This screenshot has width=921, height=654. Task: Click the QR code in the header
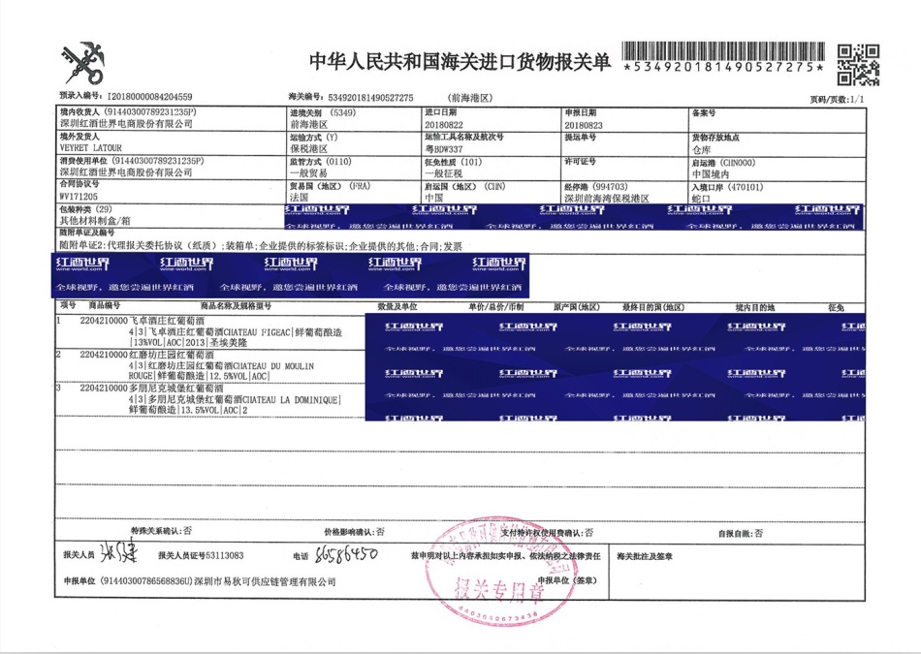858,64
